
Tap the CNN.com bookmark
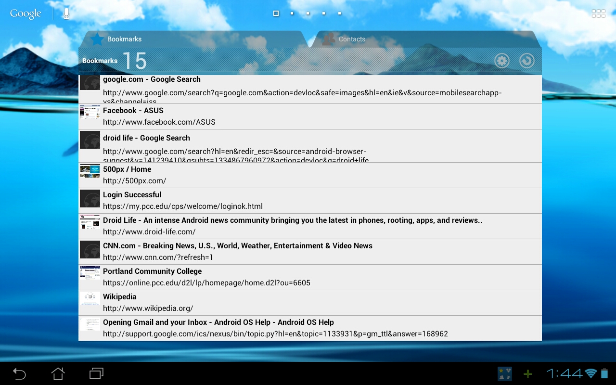[x=310, y=252]
